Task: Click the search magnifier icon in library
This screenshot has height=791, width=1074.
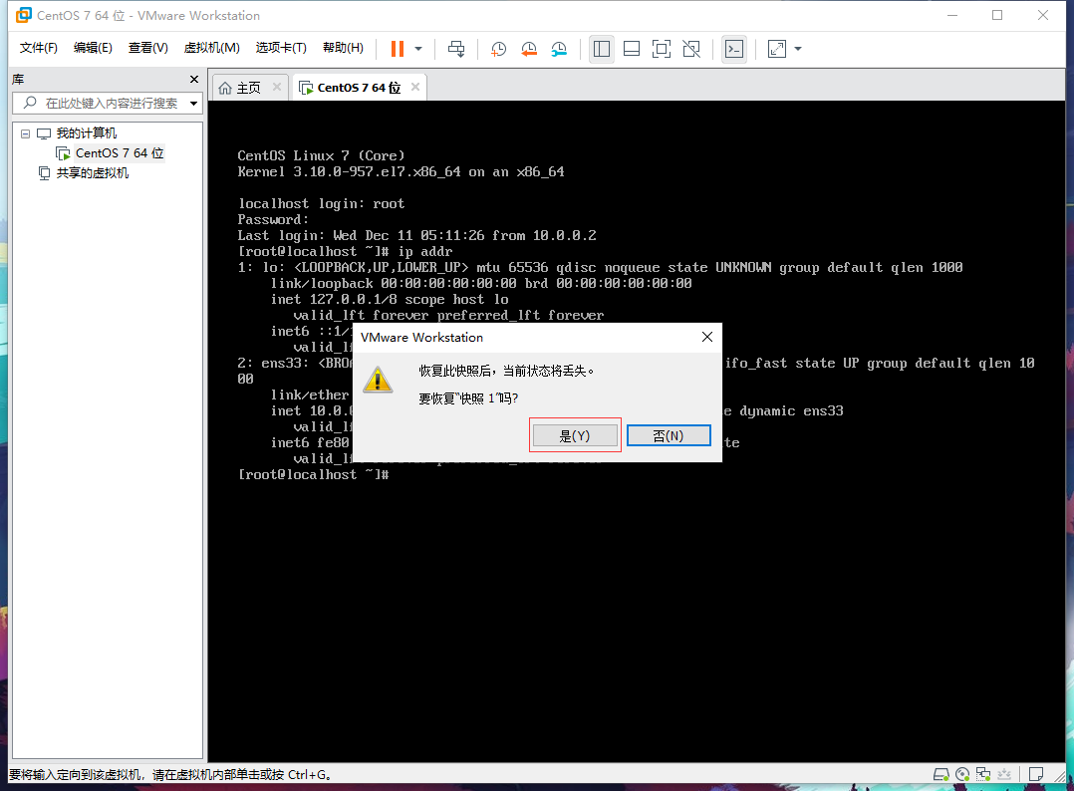Action: (30, 103)
